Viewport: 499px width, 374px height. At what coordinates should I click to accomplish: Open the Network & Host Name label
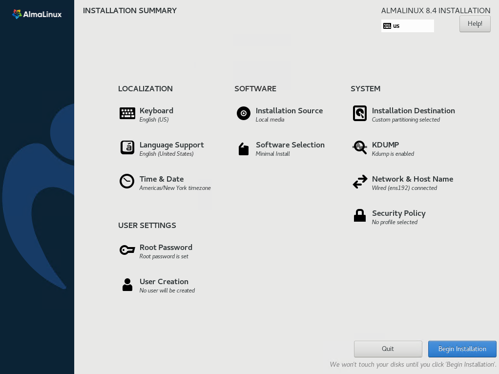pyautogui.click(x=412, y=179)
